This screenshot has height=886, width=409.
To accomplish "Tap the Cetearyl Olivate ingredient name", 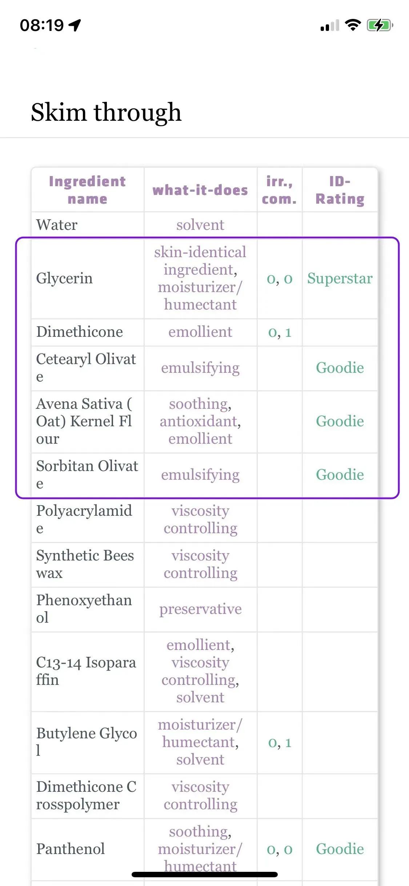I will tap(86, 368).
